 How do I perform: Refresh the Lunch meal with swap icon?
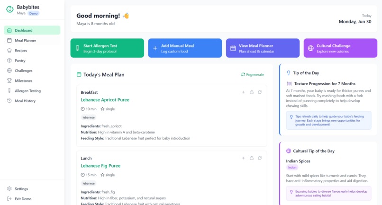260,158
